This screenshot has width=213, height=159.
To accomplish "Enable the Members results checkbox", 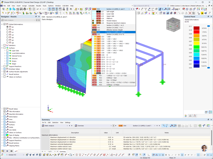I will click(4, 45).
